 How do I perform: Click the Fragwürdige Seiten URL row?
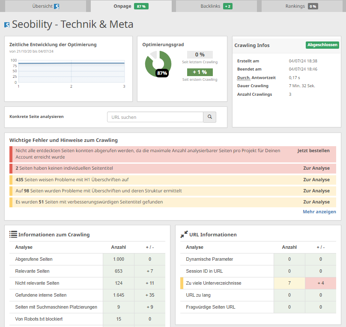[x=258, y=307]
